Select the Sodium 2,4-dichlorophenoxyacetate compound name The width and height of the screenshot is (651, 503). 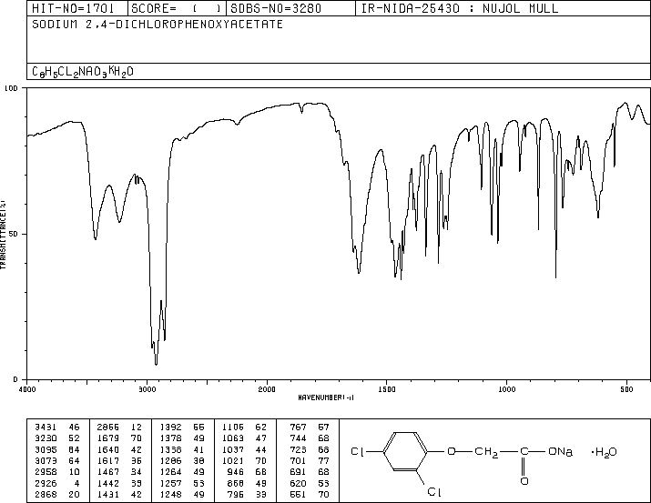click(158, 25)
